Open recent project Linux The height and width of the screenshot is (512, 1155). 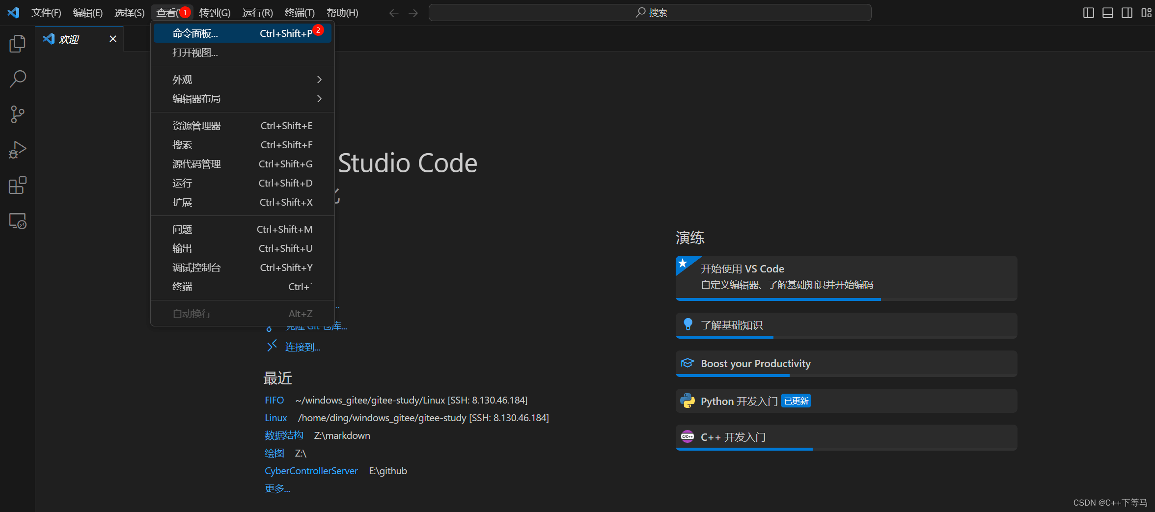tap(275, 418)
